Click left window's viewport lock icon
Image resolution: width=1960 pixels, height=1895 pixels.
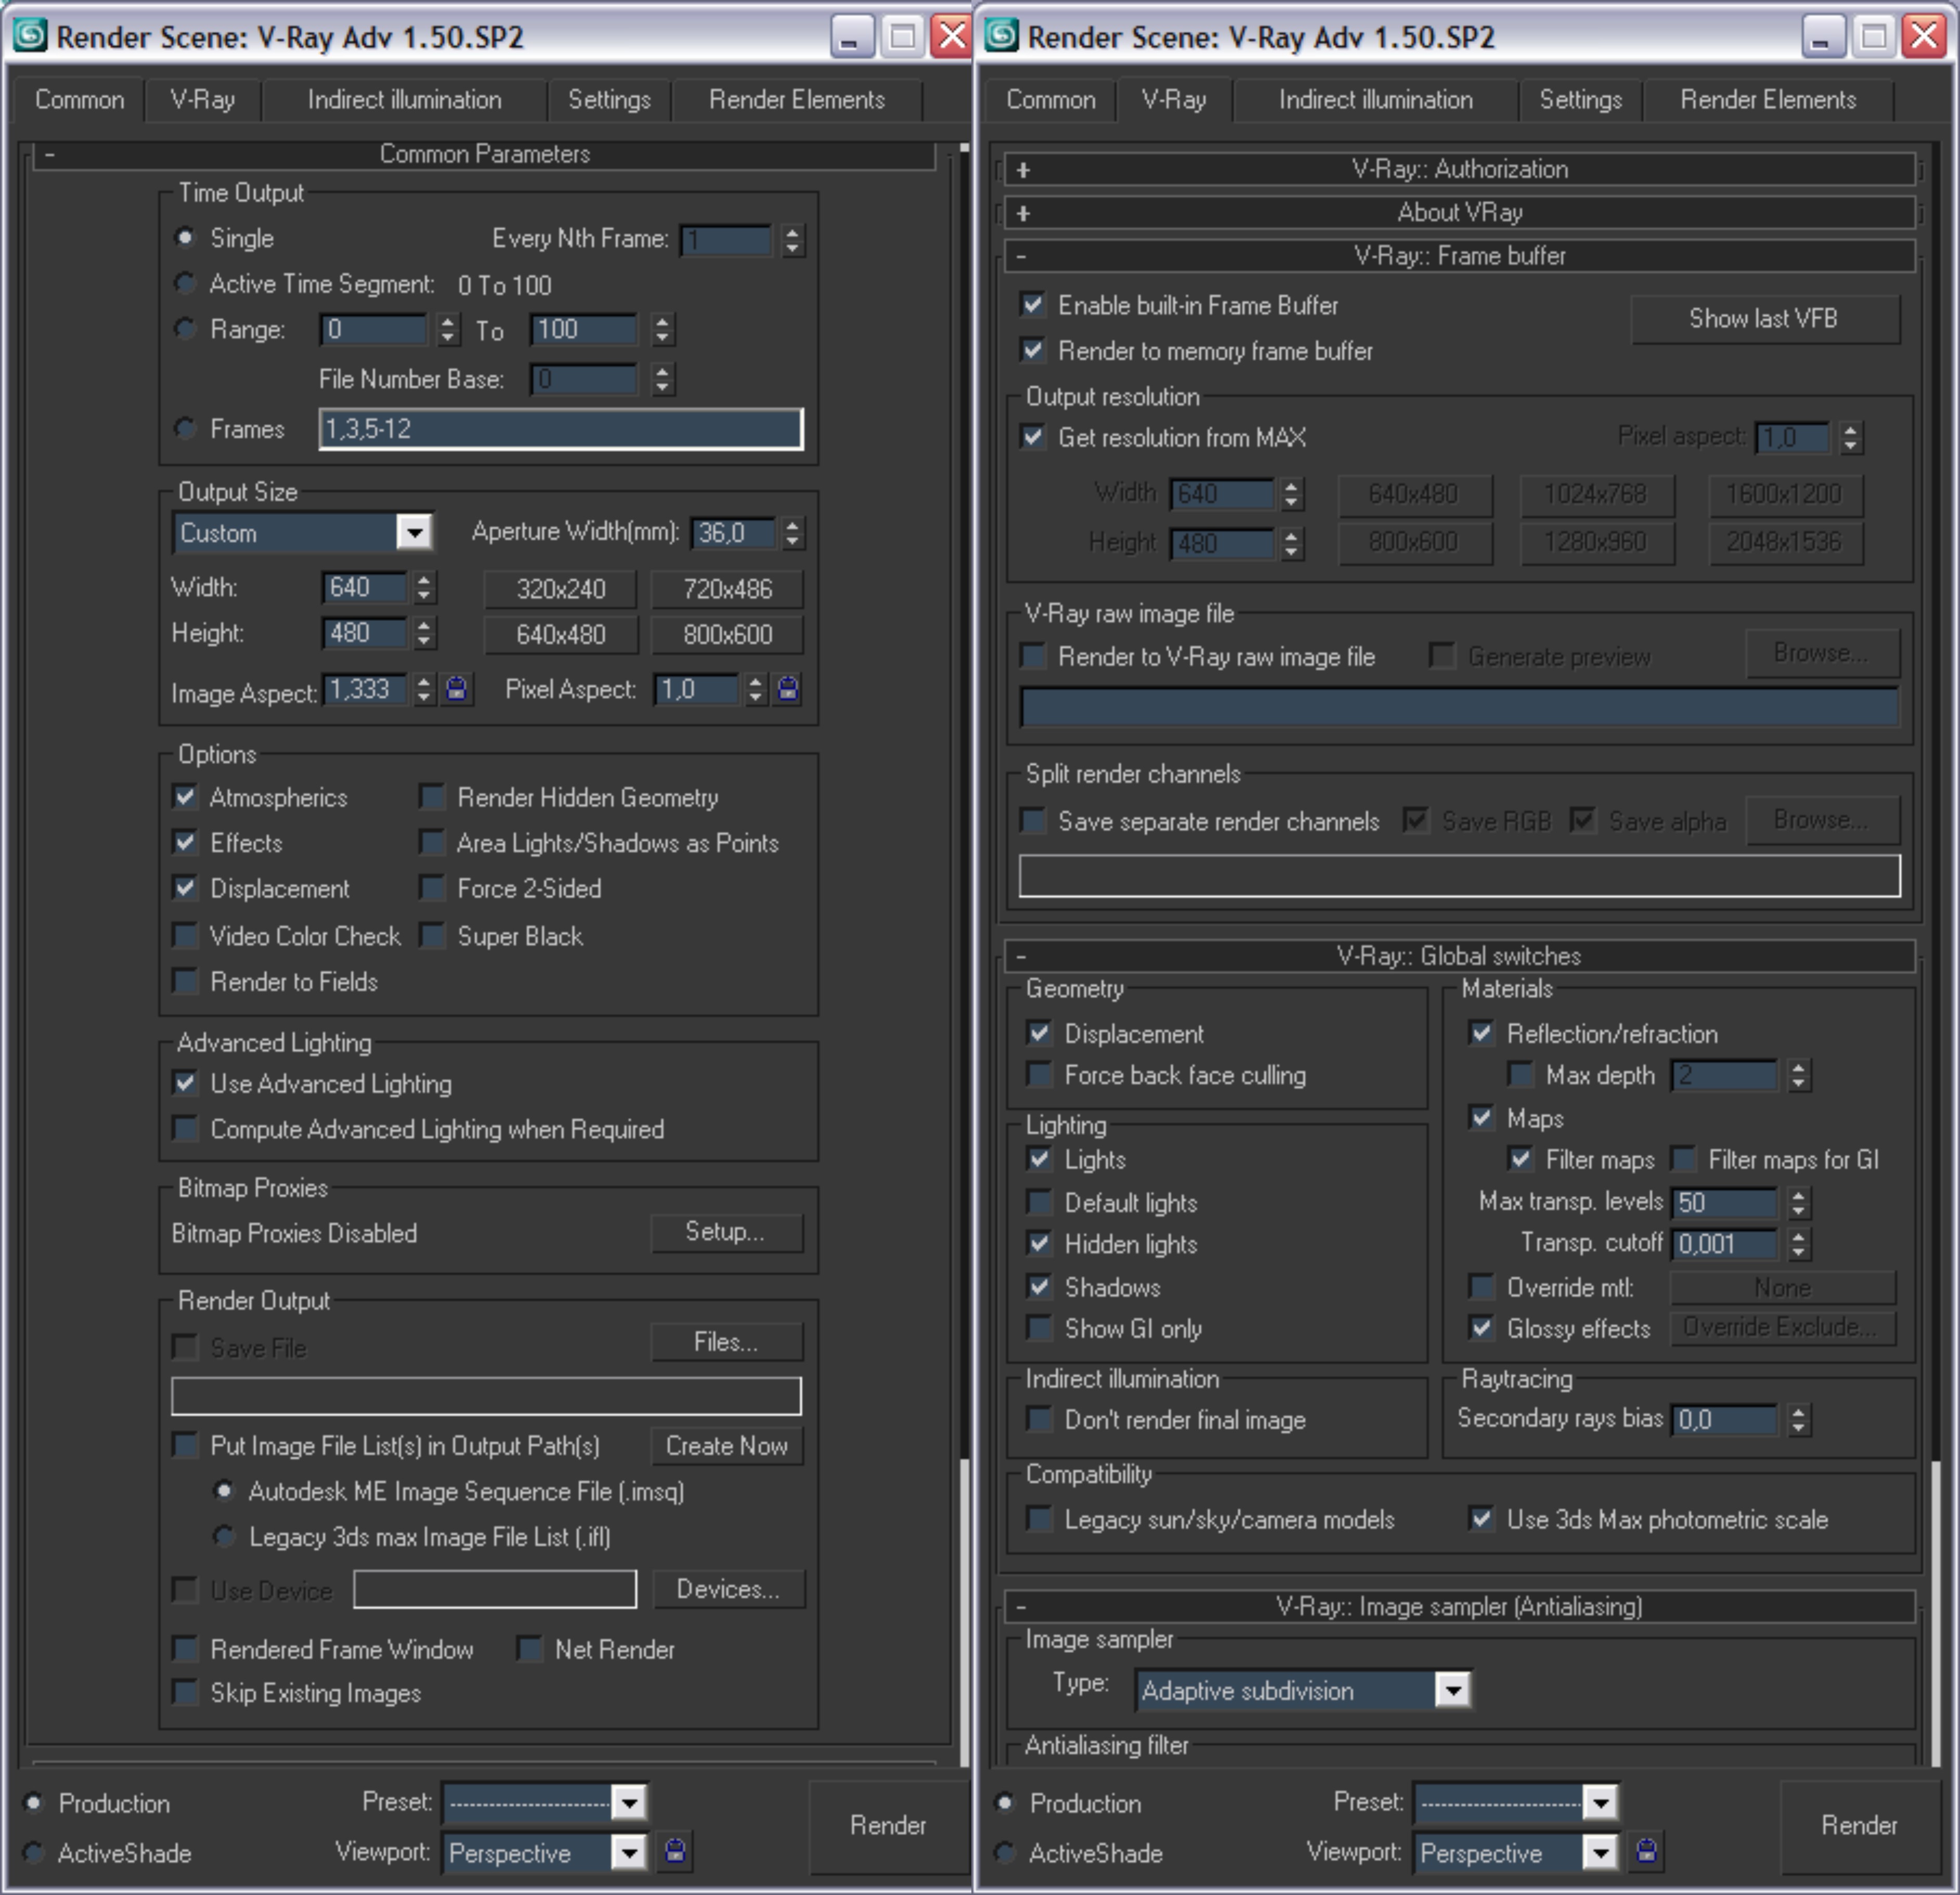click(x=675, y=1851)
